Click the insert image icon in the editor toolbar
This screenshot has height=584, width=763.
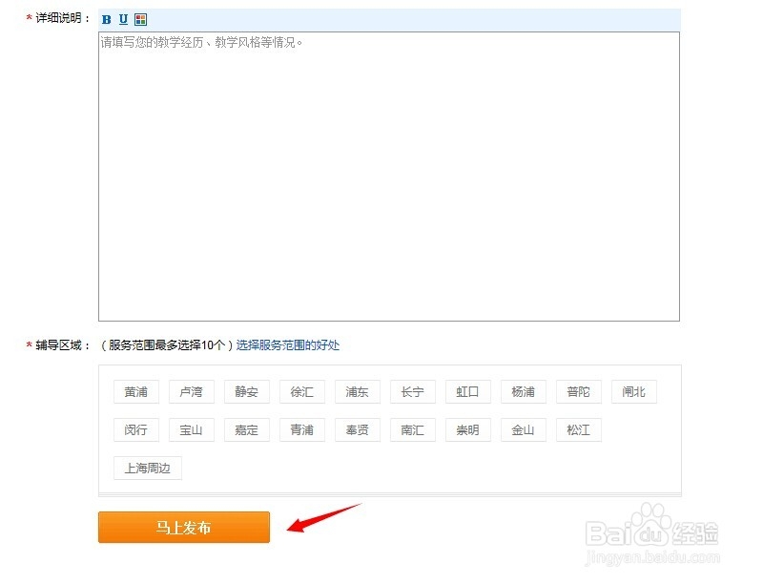point(139,18)
